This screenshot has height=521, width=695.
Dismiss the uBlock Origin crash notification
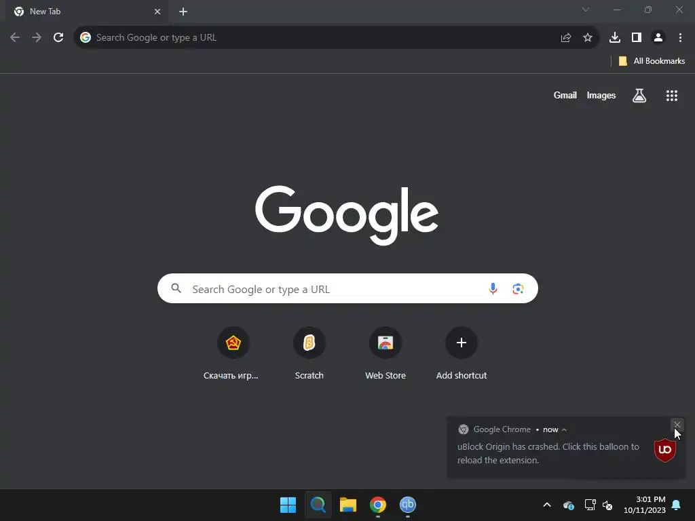click(677, 425)
